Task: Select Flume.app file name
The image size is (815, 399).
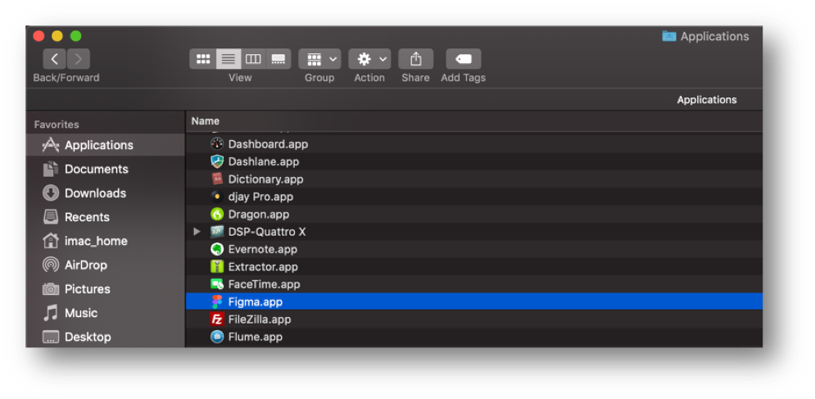Action: pos(256,337)
